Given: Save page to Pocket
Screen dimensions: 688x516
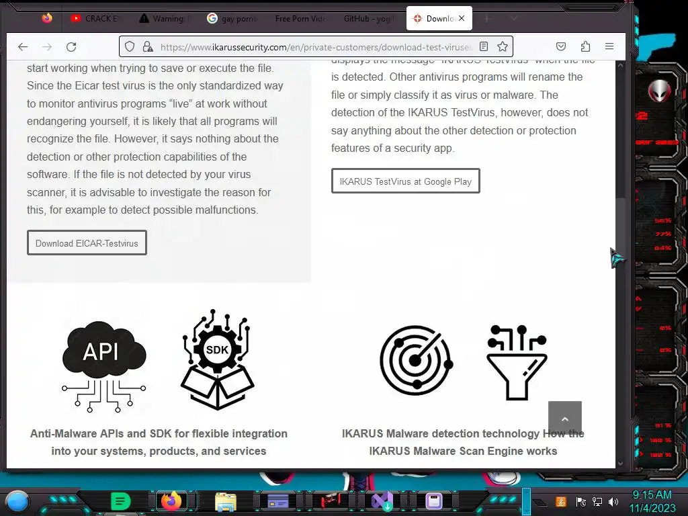Looking at the screenshot, I should point(561,46).
